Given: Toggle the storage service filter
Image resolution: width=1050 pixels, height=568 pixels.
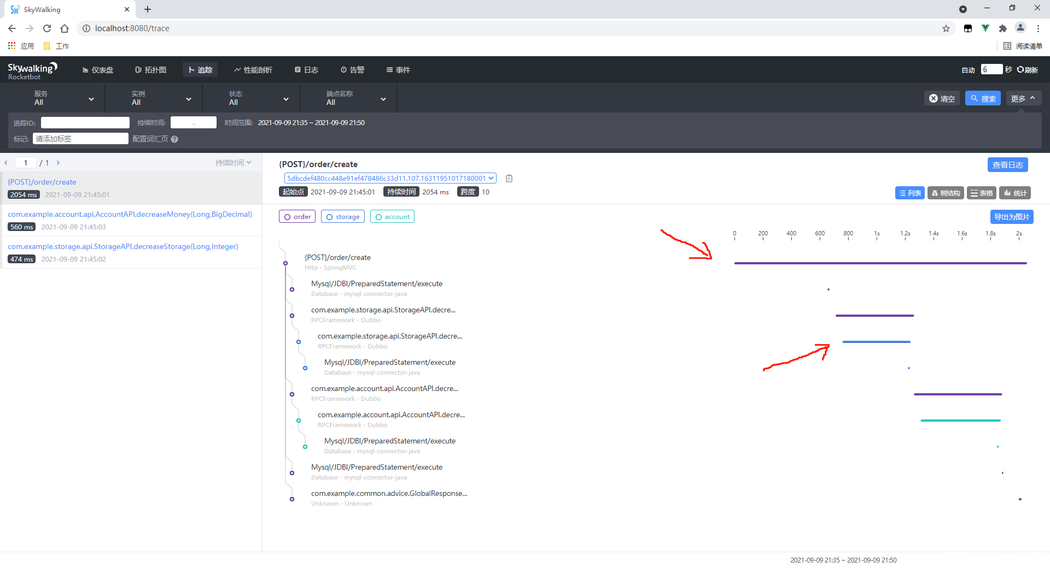Looking at the screenshot, I should click(343, 217).
